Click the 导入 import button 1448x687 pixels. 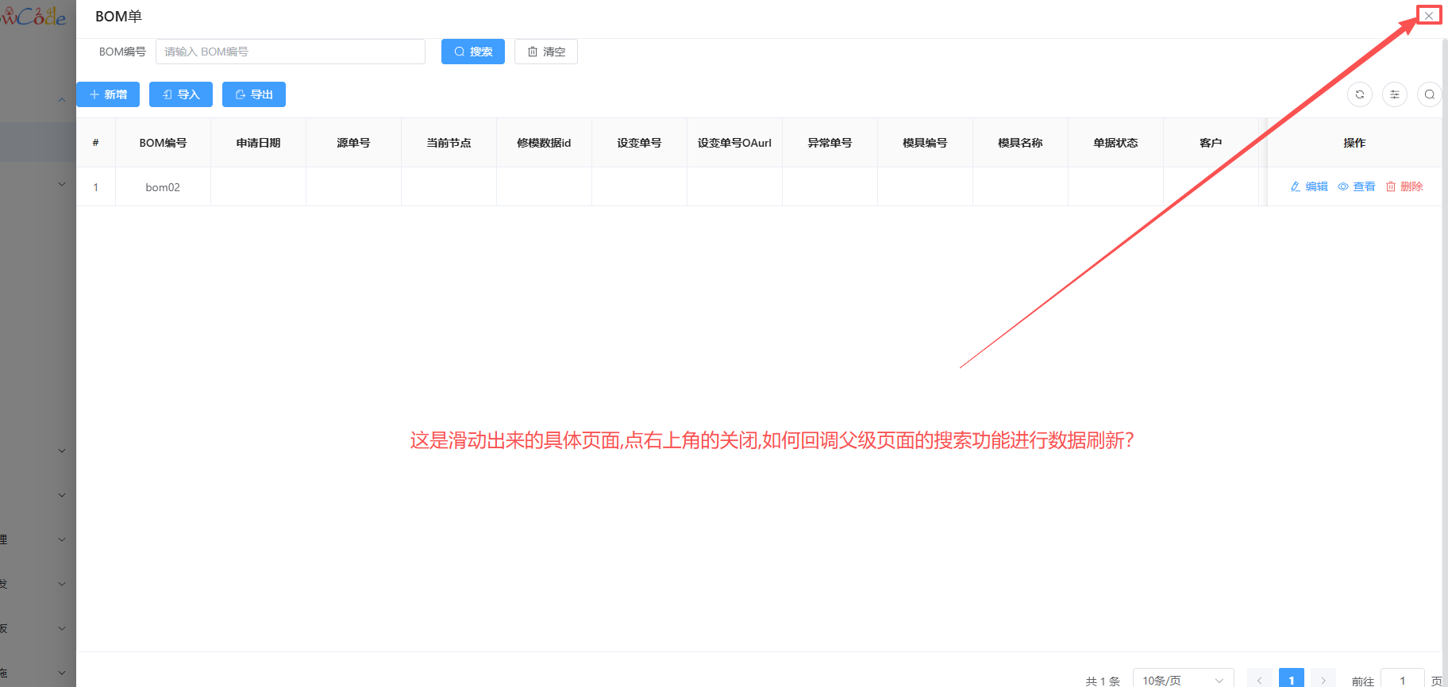coord(181,94)
